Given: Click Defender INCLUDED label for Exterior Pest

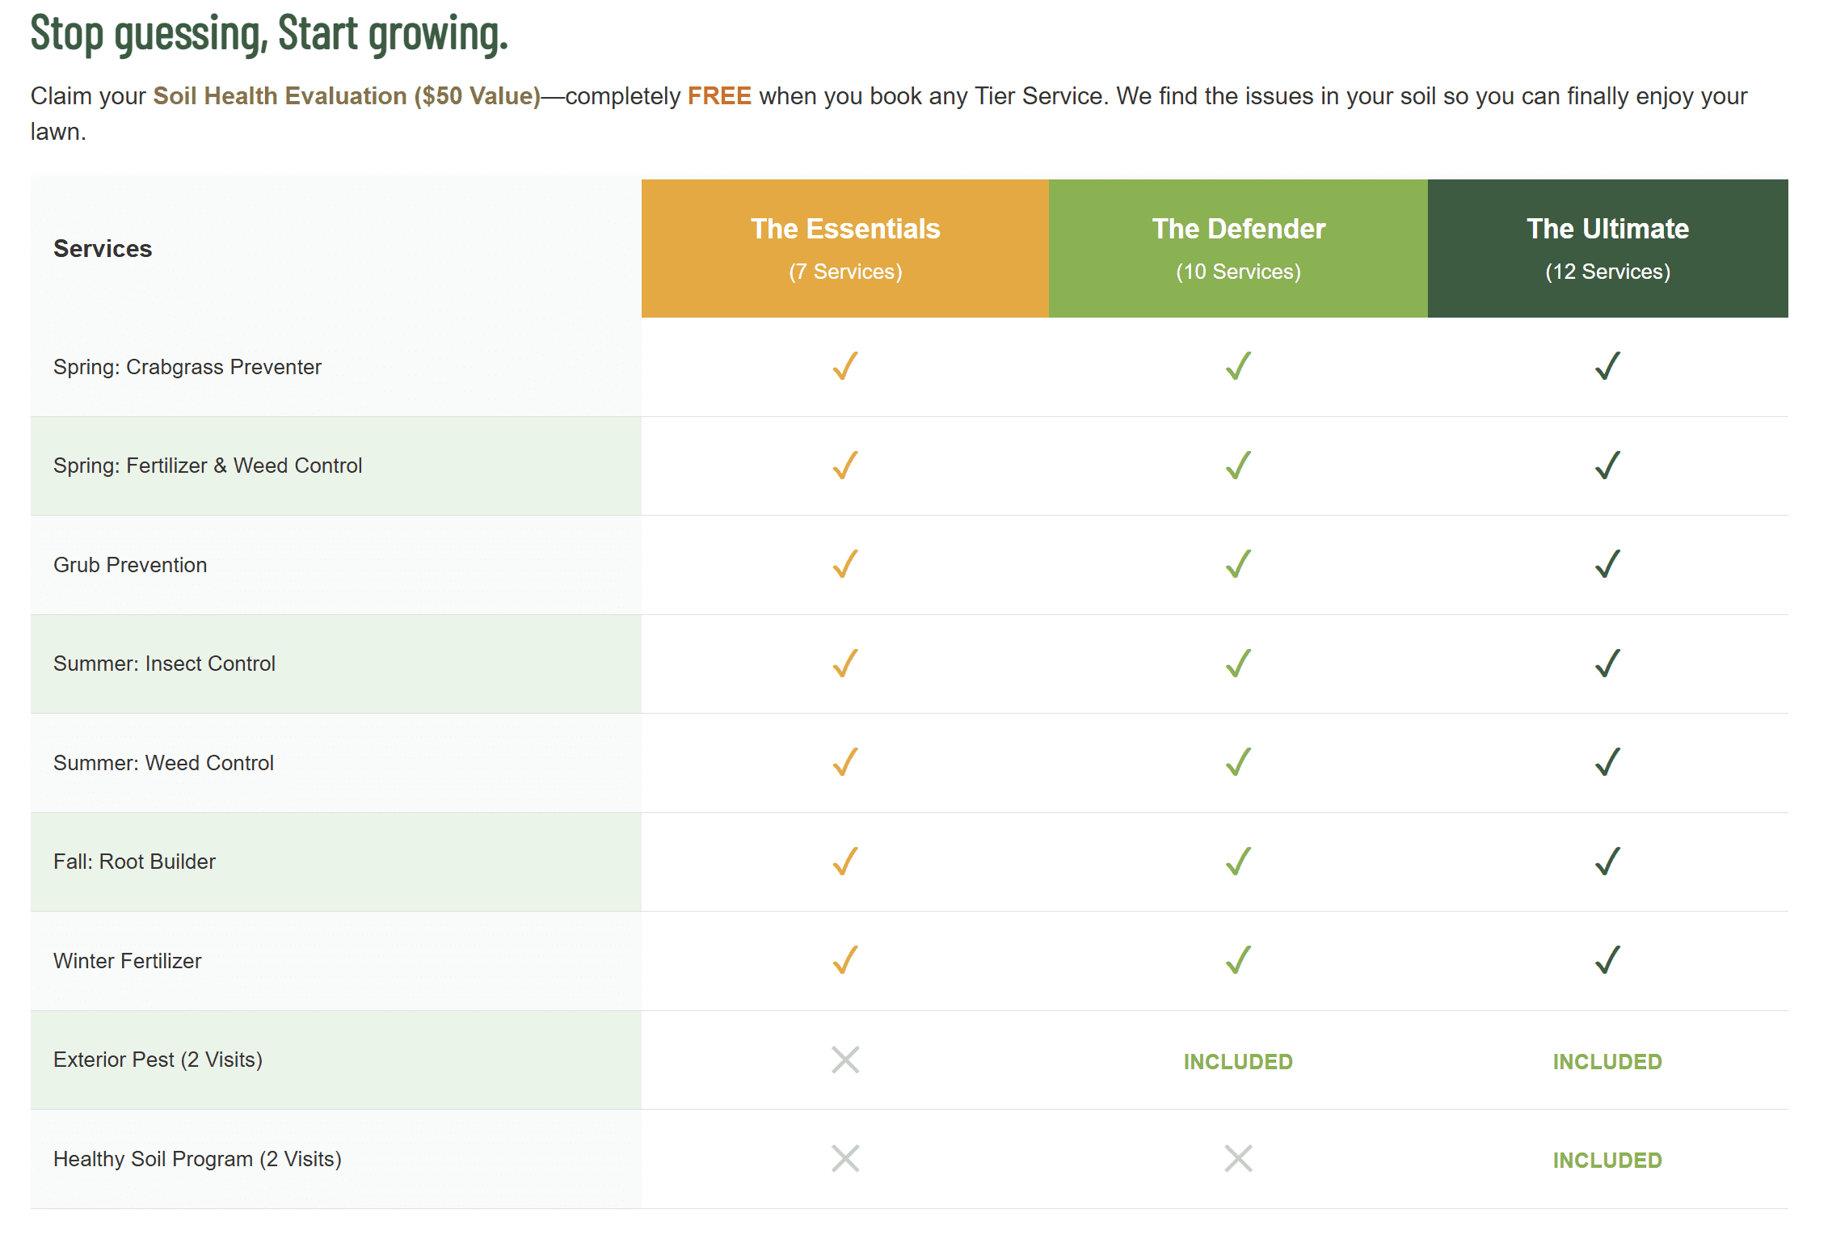Looking at the screenshot, I should 1238,1062.
